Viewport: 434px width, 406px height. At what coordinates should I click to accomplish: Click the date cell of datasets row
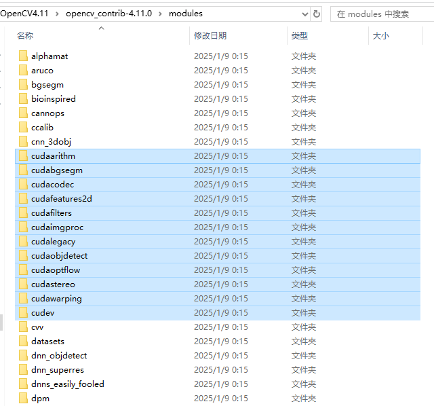click(x=221, y=341)
